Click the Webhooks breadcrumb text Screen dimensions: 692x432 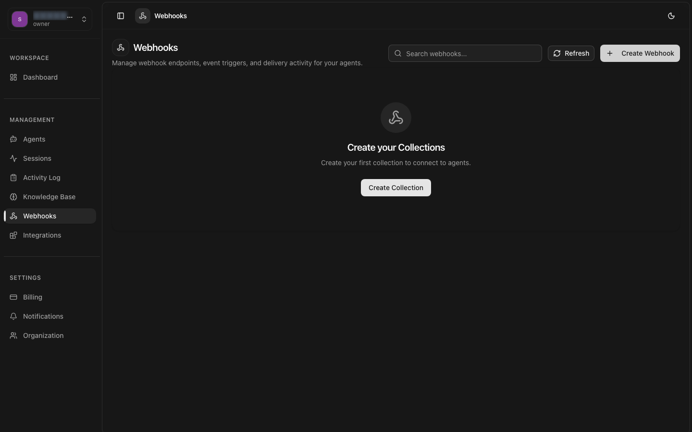click(x=171, y=16)
